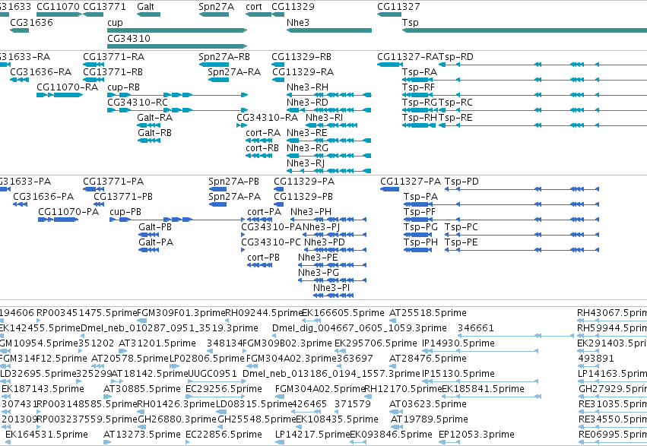
Task: Click the CG34310-PC protein label
Action: pyautogui.click(x=271, y=242)
